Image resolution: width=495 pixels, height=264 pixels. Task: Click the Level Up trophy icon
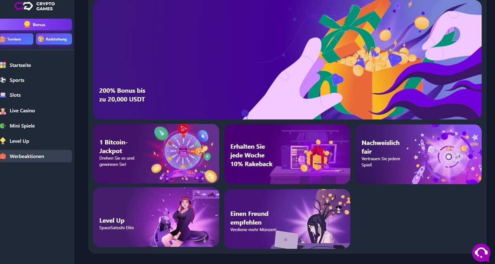click(x=3, y=141)
